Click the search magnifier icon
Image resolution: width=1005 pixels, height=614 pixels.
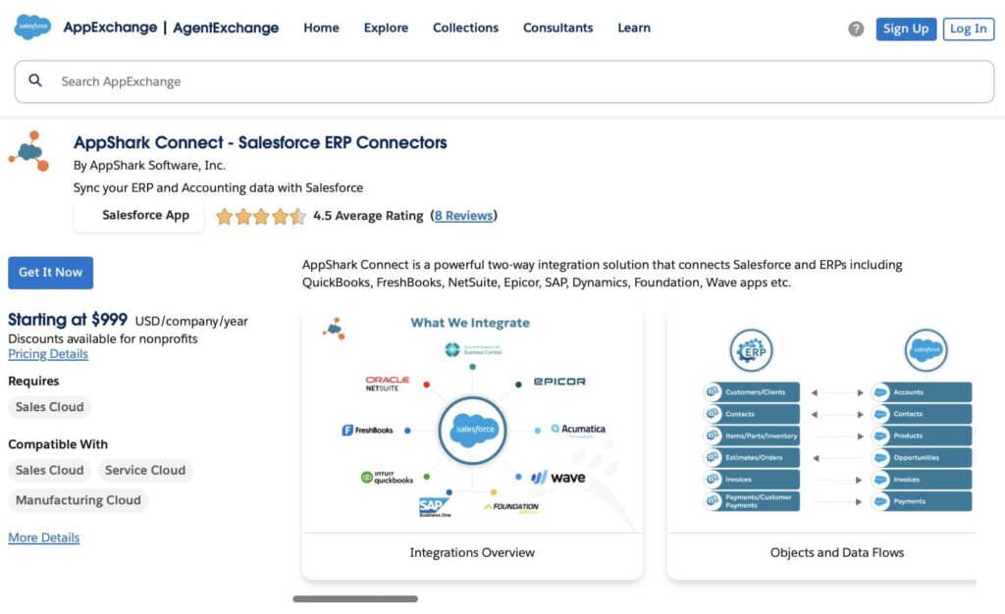pyautogui.click(x=36, y=80)
